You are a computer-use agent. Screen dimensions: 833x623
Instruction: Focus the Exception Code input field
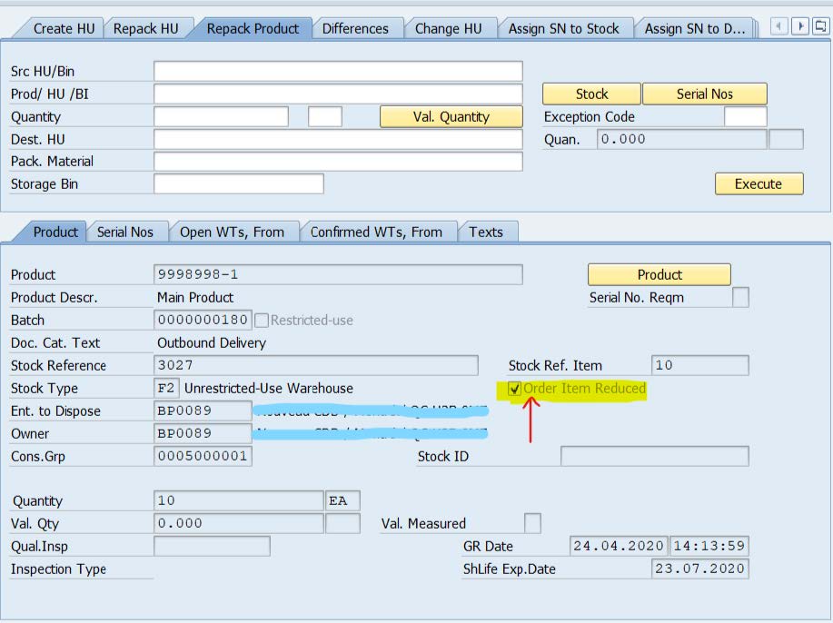point(745,116)
